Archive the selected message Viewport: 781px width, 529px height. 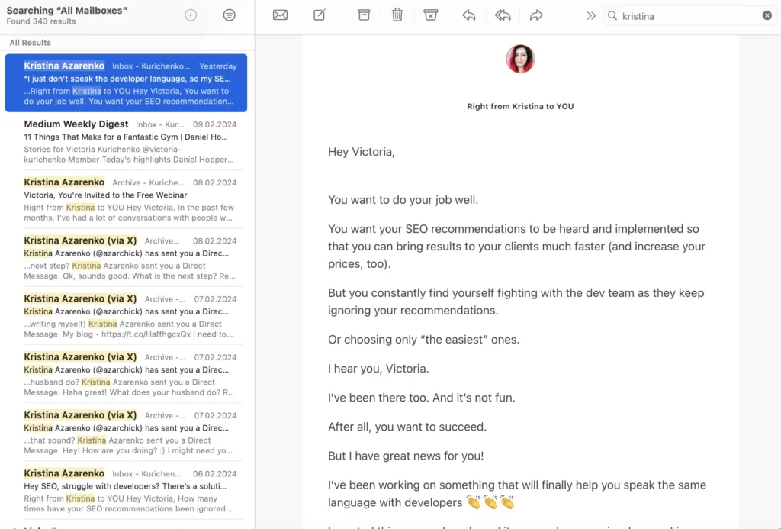pos(364,15)
